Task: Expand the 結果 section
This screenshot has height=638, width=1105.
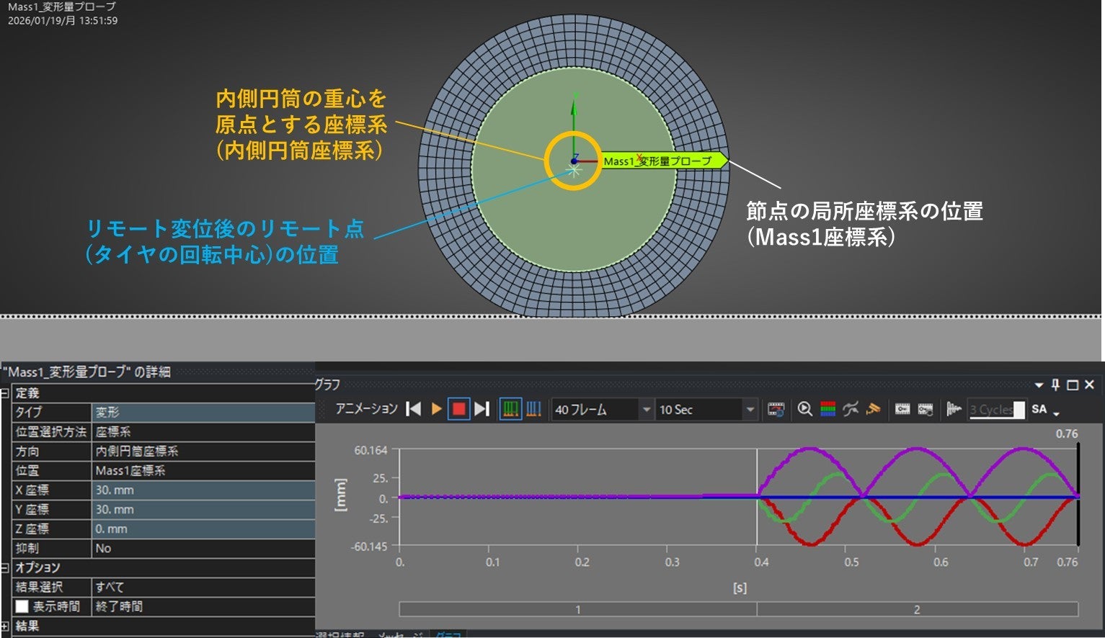Action: pos(4,626)
